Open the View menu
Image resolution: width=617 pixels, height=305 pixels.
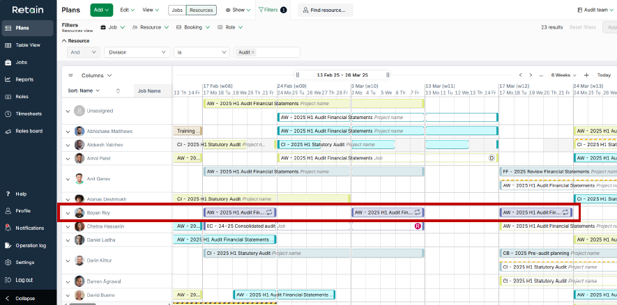(x=150, y=10)
